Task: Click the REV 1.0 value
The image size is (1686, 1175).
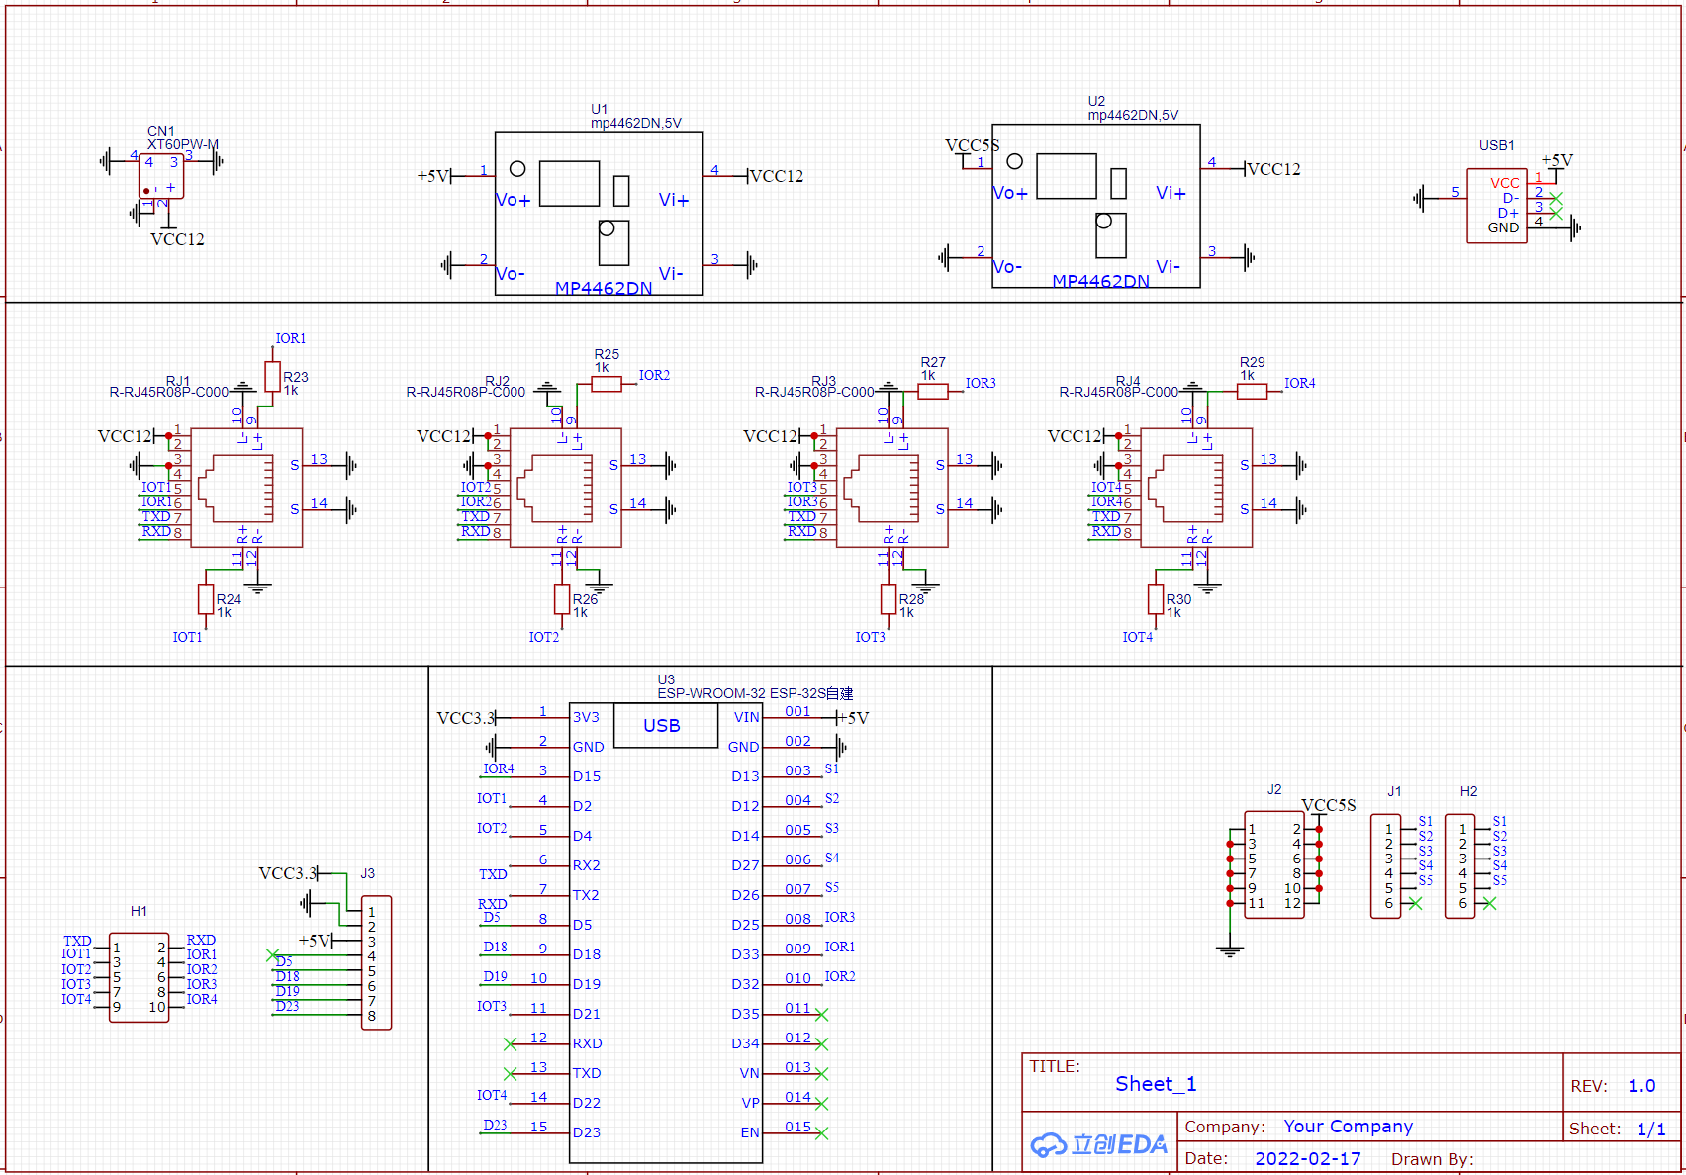Action: coord(1640,1086)
